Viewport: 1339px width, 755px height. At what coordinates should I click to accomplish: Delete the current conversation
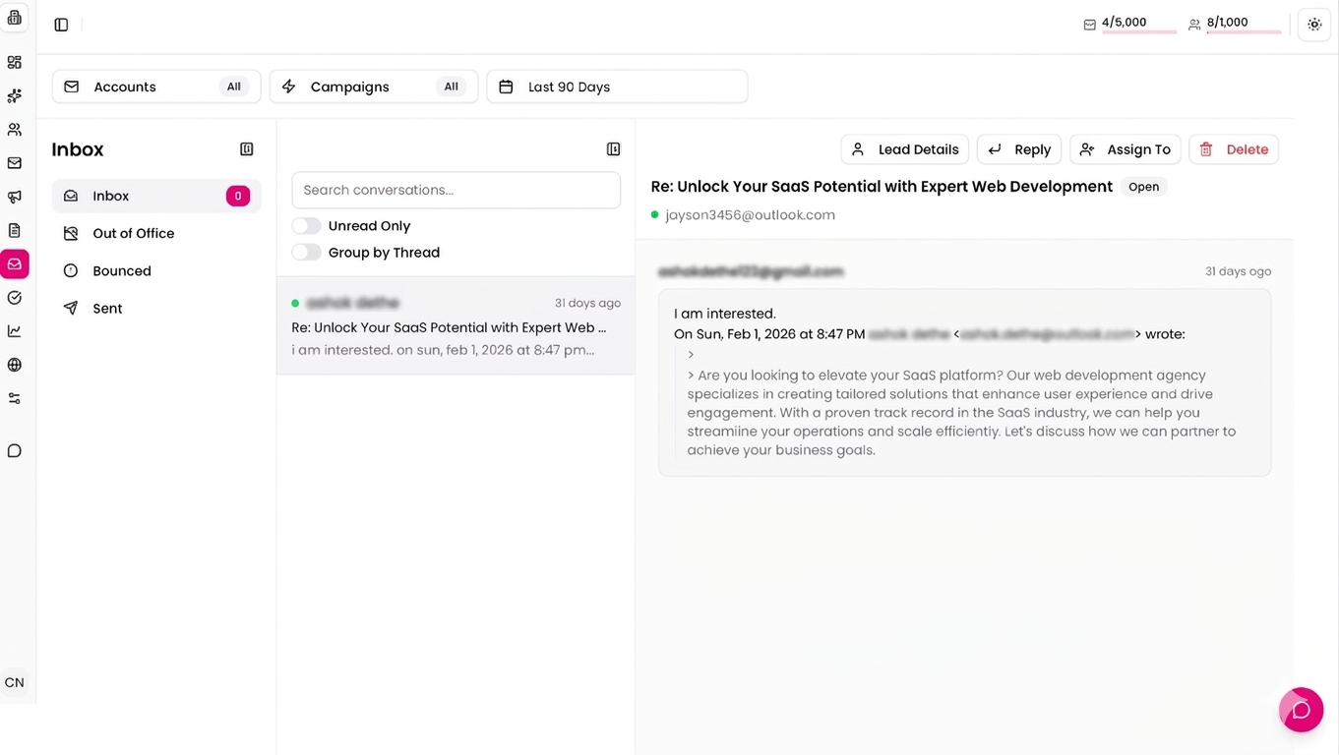(1234, 148)
